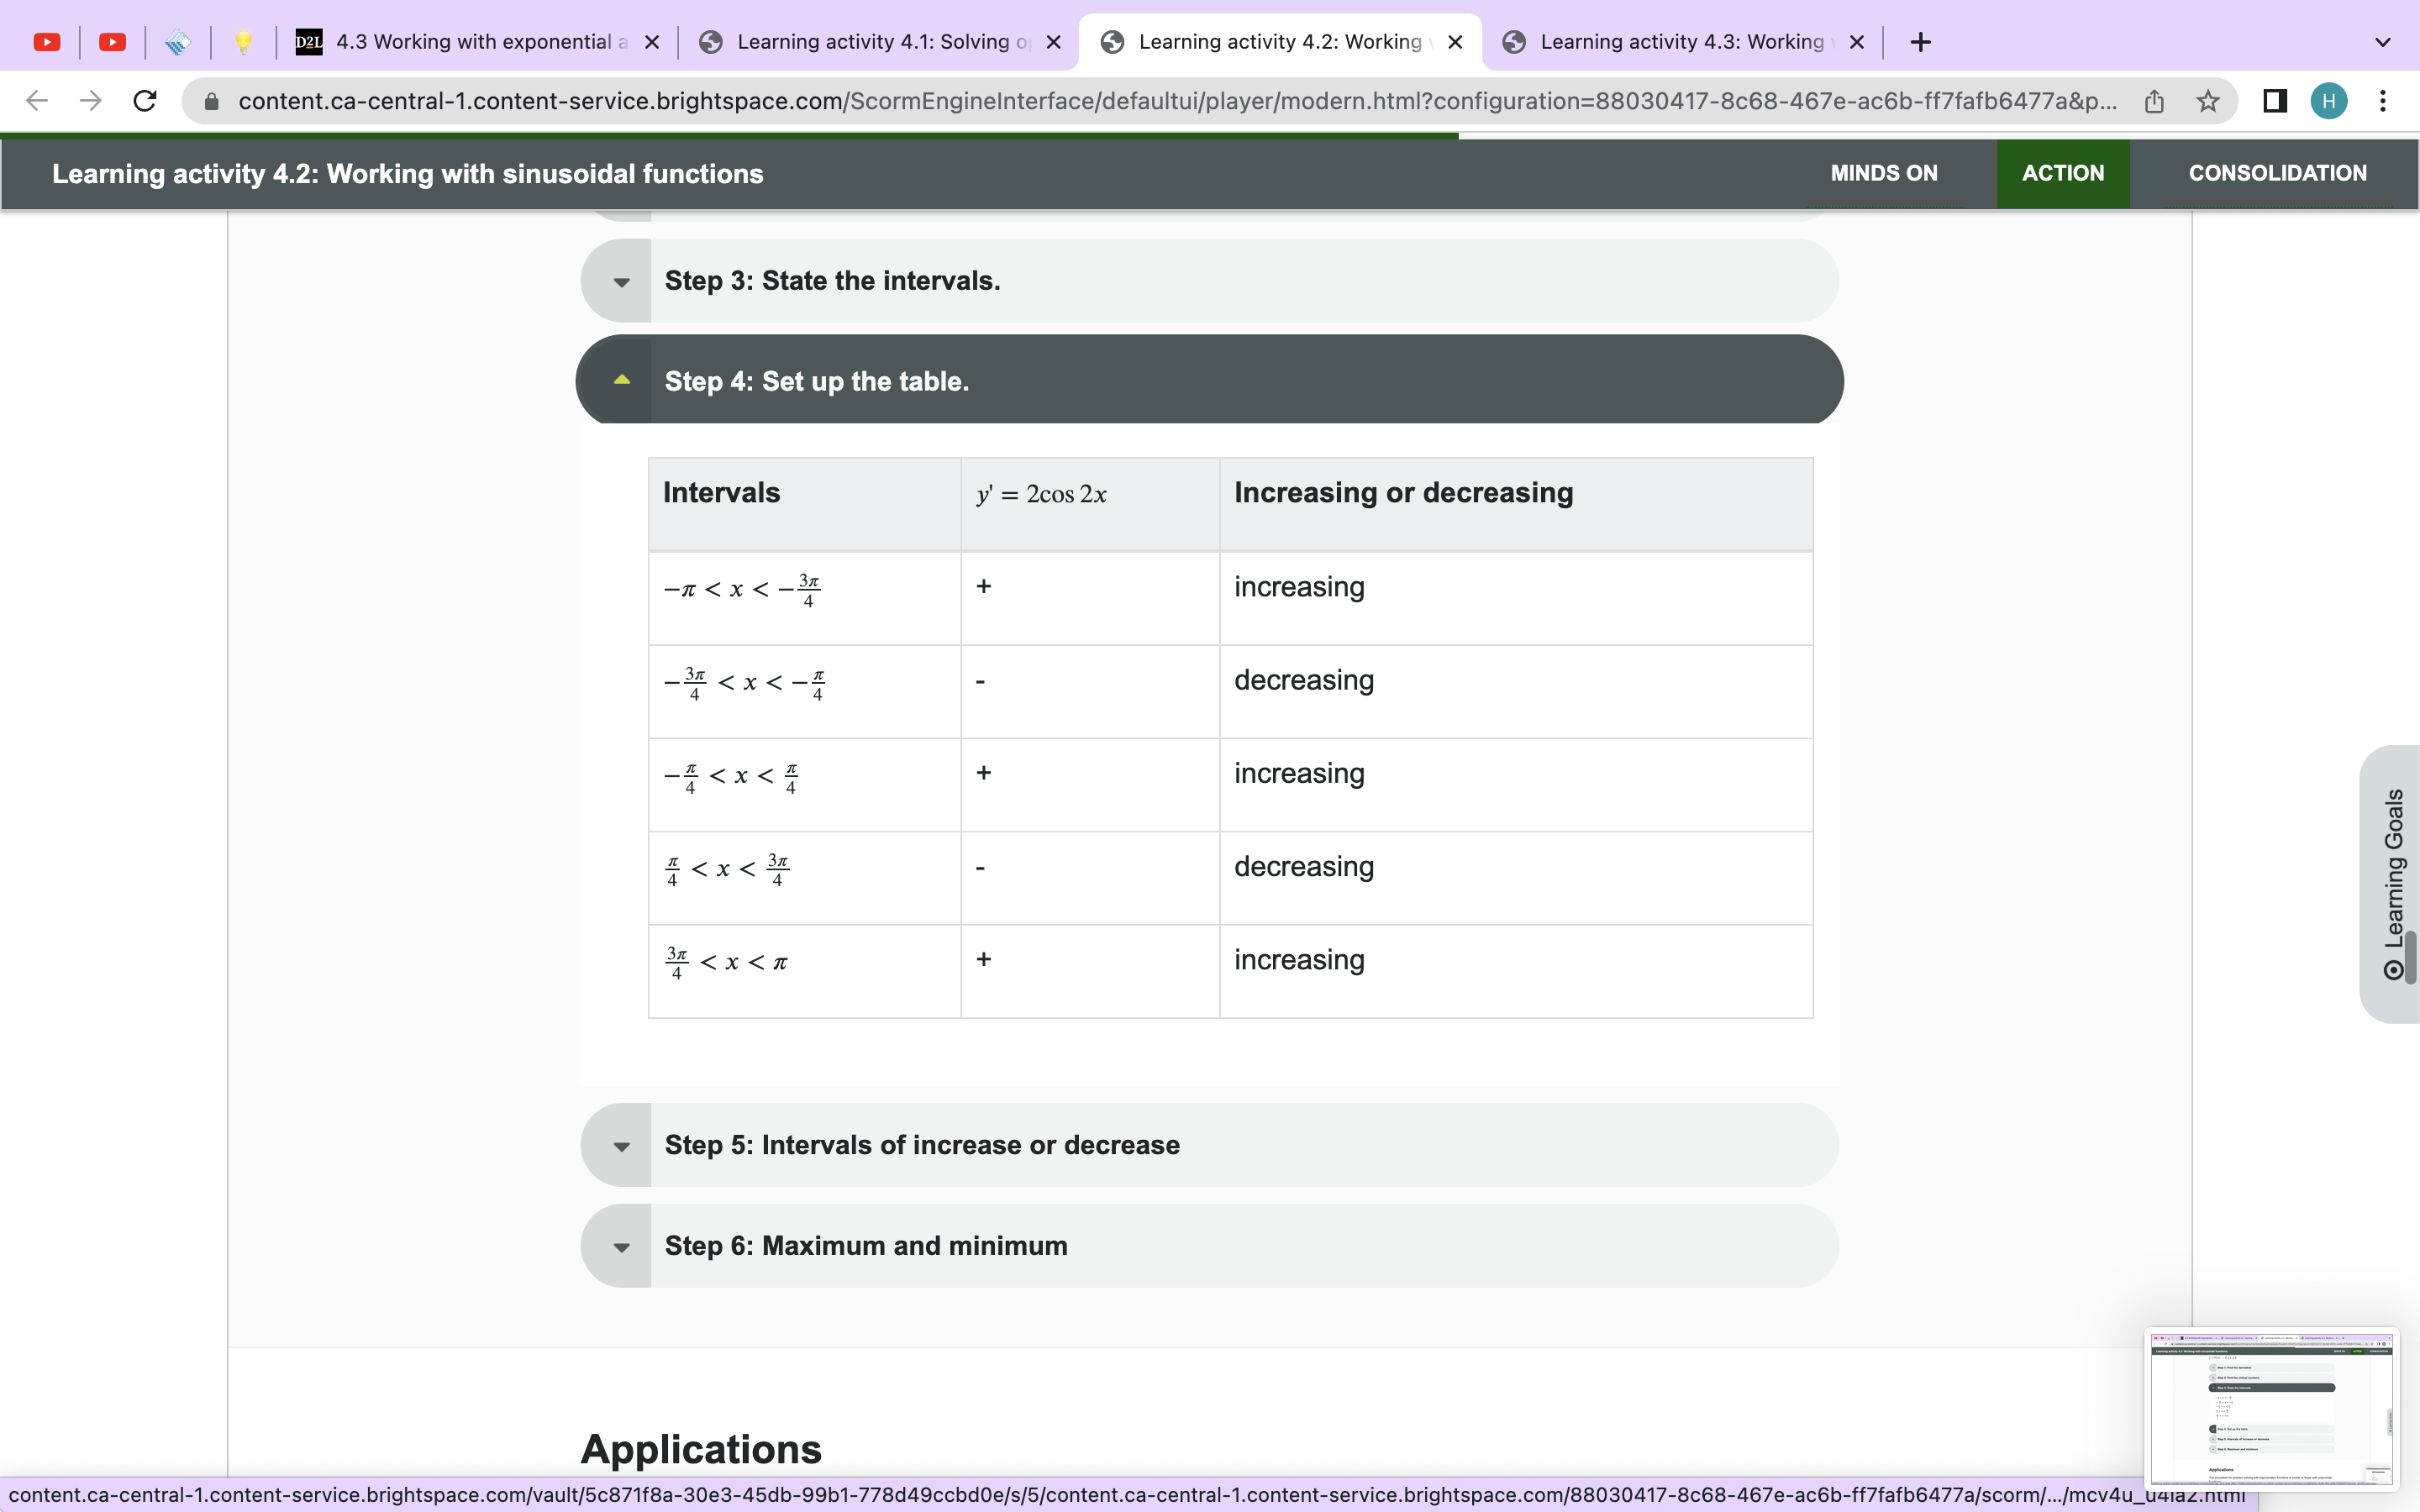The image size is (2420, 1512).
Task: Navigate back to the previous page
Action: click(x=36, y=100)
